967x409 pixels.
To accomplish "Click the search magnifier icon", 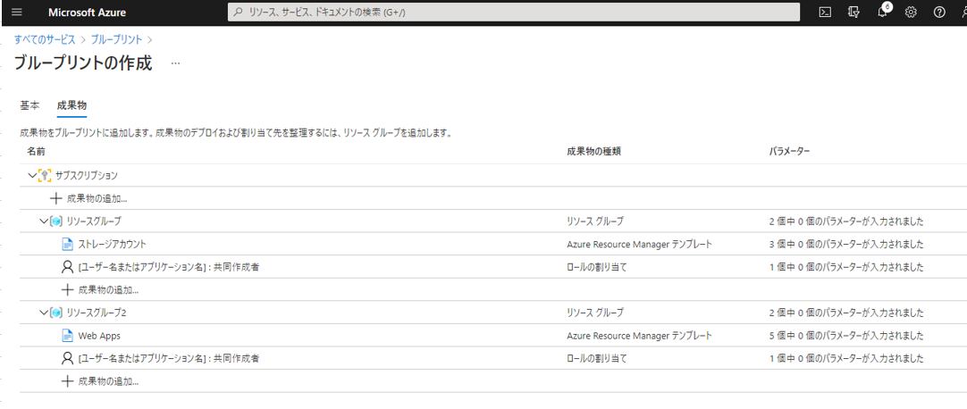I will click(x=238, y=13).
